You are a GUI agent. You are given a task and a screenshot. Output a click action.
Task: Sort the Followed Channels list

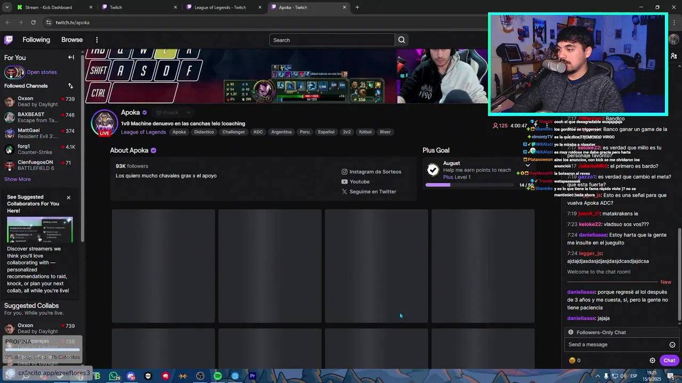pyautogui.click(x=70, y=86)
